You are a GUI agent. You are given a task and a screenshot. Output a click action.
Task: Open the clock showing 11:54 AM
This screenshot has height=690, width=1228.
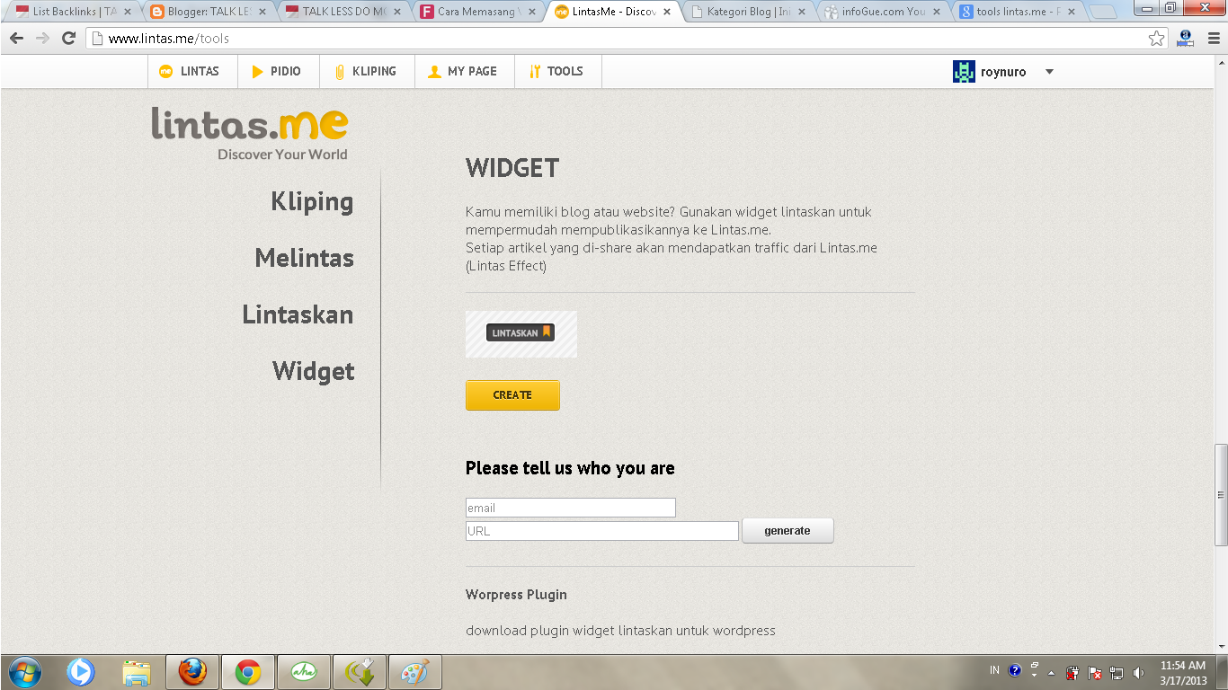1183,673
